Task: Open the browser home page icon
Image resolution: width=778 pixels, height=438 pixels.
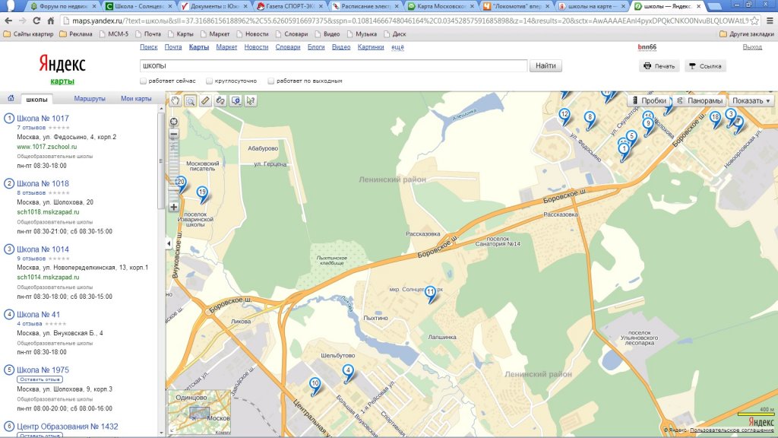Action: pyautogui.click(x=51, y=21)
